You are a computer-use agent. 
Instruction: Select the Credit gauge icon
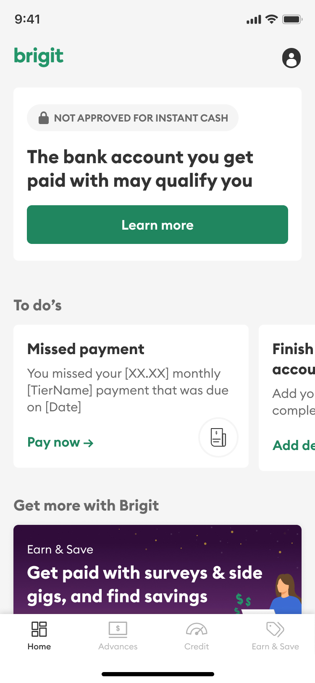click(x=197, y=630)
